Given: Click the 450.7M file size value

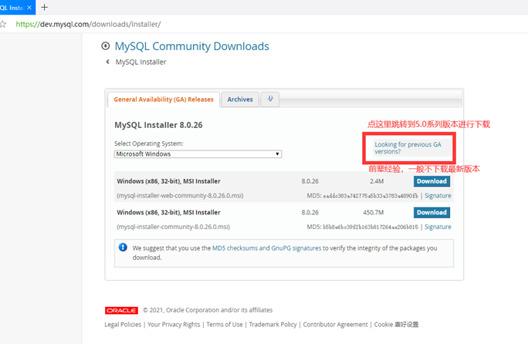Looking at the screenshot, I should 374,212.
